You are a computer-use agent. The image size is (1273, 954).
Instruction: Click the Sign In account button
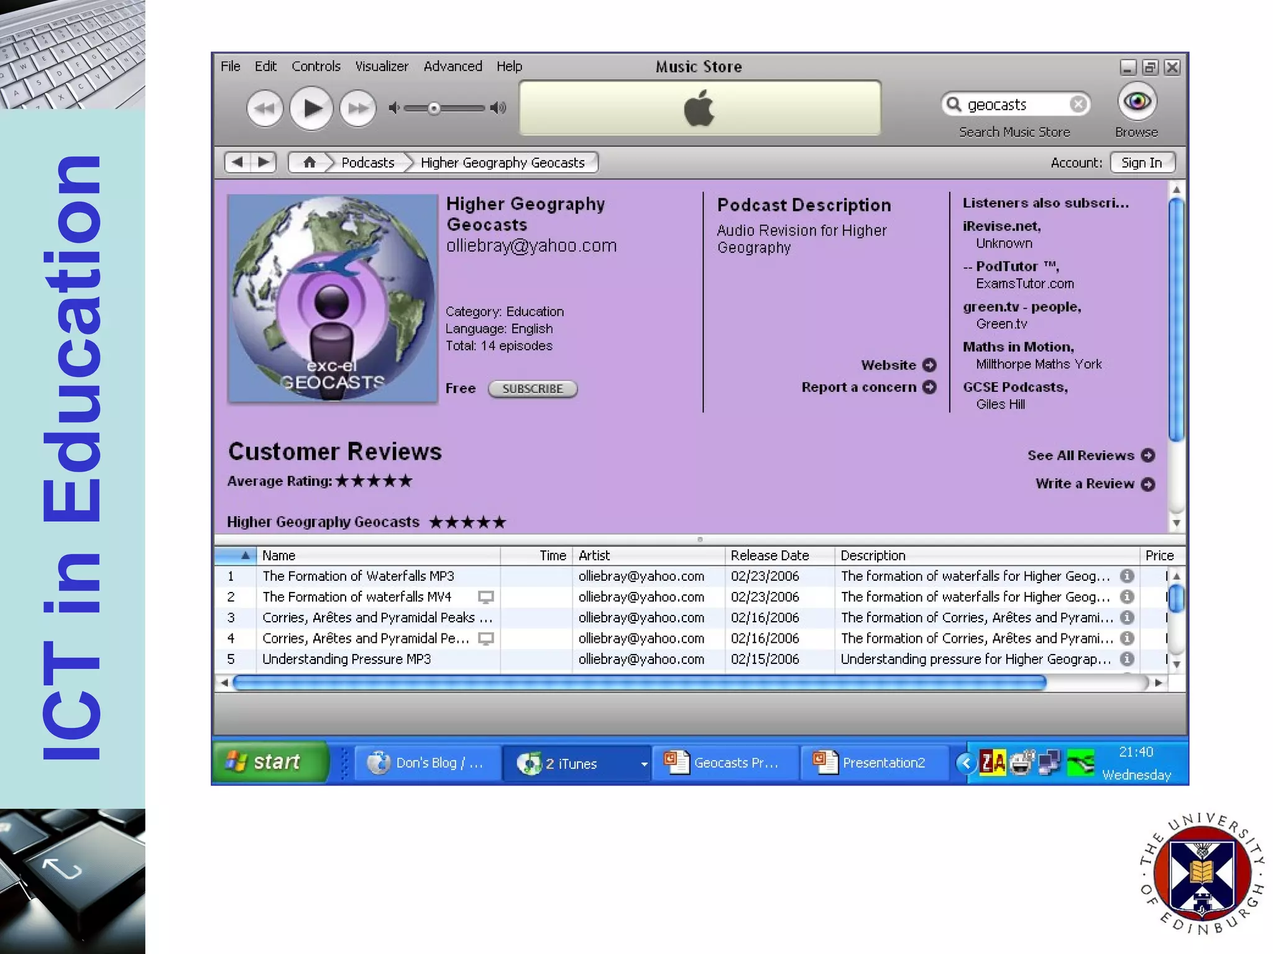tap(1141, 163)
